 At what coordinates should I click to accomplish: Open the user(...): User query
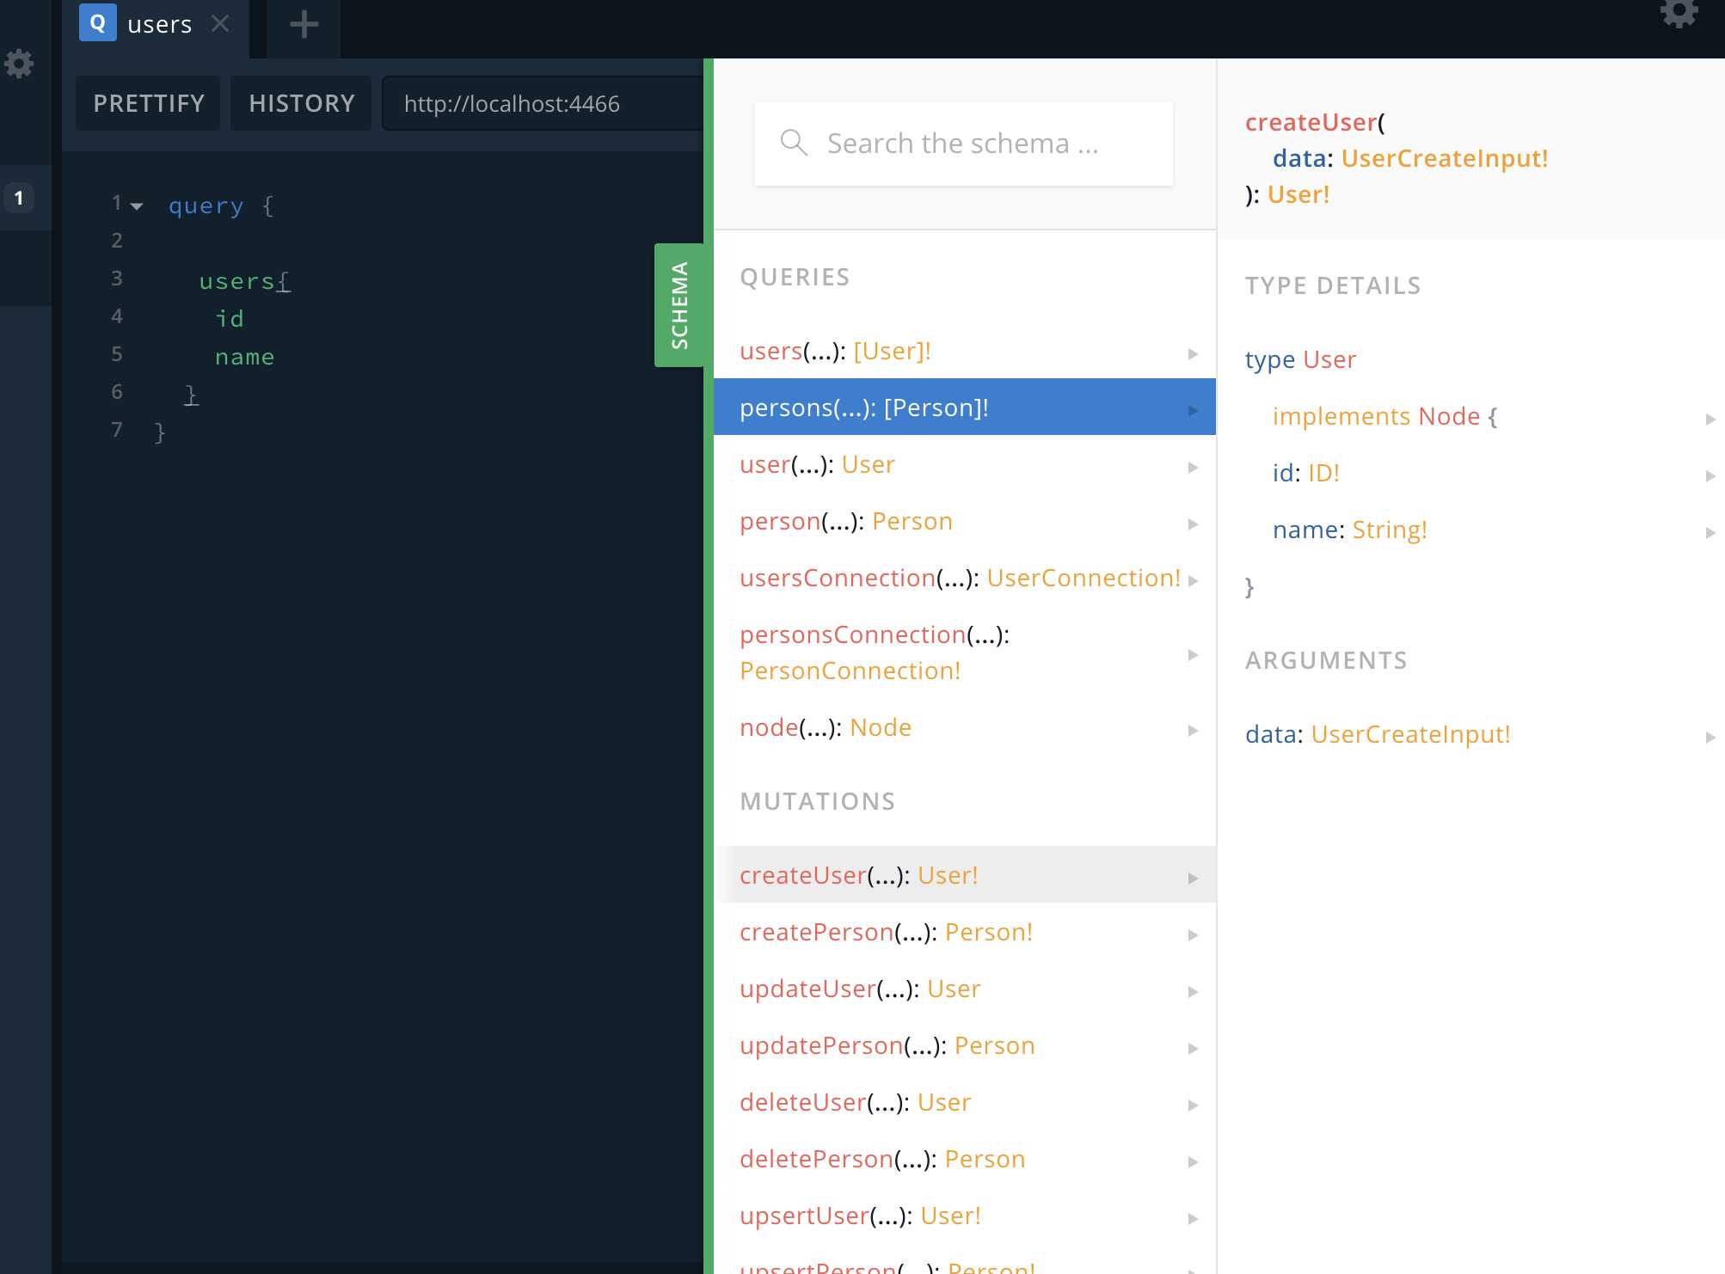click(965, 464)
